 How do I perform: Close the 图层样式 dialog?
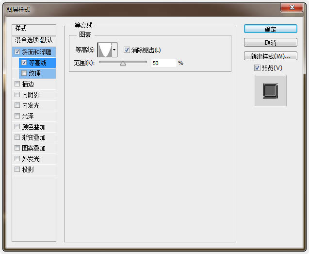pyautogui.click(x=292, y=8)
